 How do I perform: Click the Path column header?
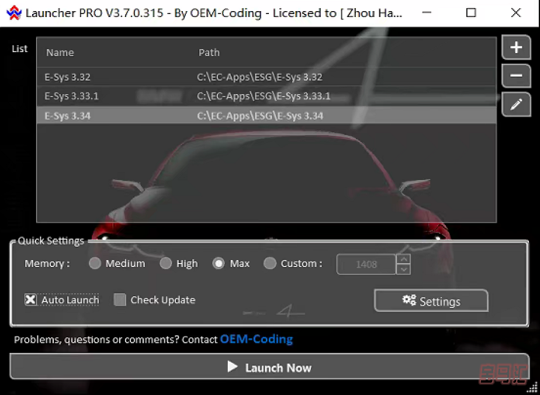tap(209, 53)
